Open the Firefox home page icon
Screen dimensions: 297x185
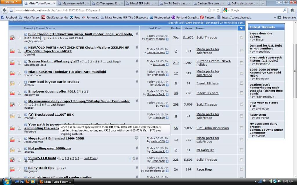click(x=292, y=10)
